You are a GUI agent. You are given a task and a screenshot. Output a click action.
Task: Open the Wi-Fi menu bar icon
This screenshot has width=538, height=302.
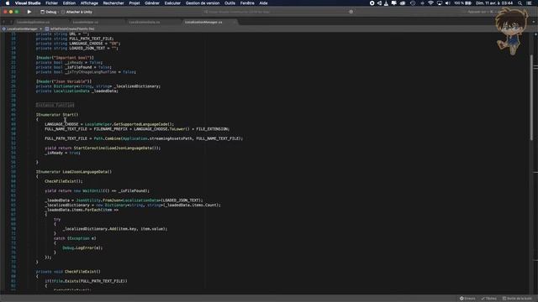[x=430, y=3]
